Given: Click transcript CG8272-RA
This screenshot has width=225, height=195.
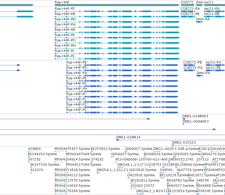Looking at the screenshot, I should (x=190, y=9).
